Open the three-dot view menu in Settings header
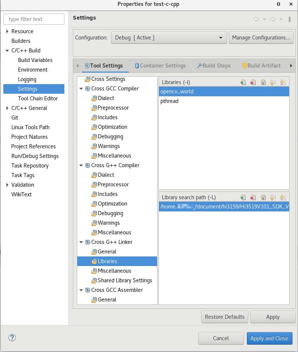This screenshot has height=352, width=298. 290,19
